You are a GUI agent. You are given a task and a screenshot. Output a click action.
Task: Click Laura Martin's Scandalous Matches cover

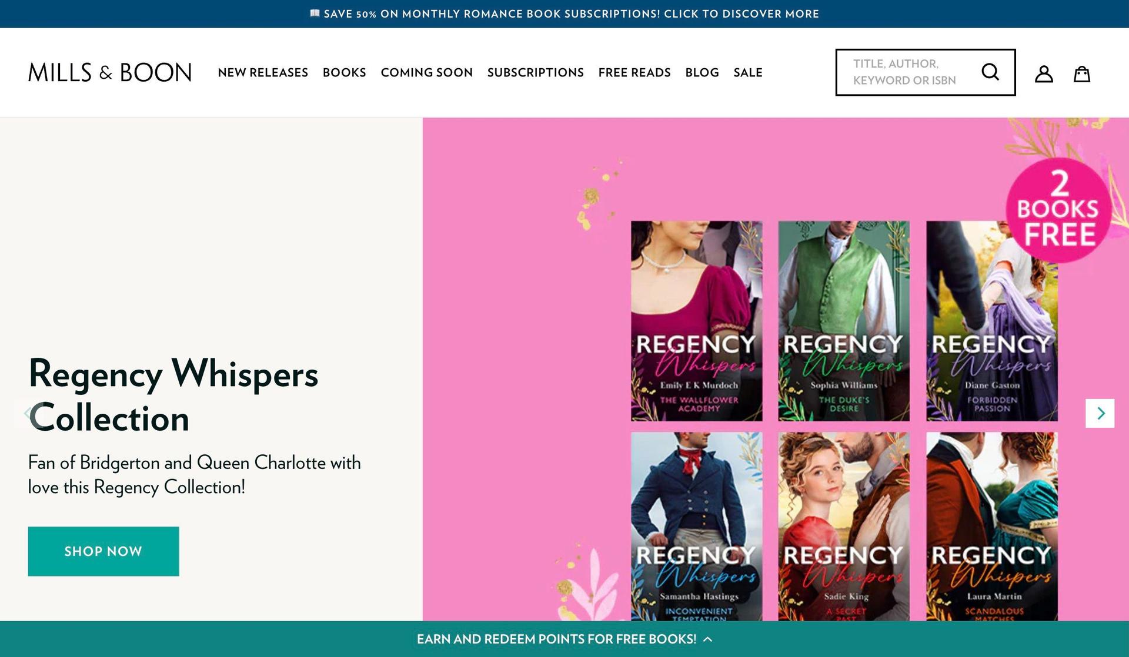pyautogui.click(x=992, y=527)
